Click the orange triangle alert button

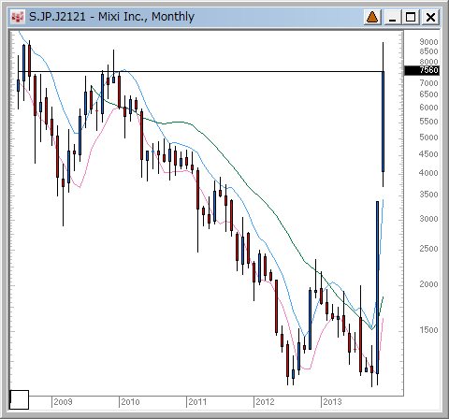372,17
